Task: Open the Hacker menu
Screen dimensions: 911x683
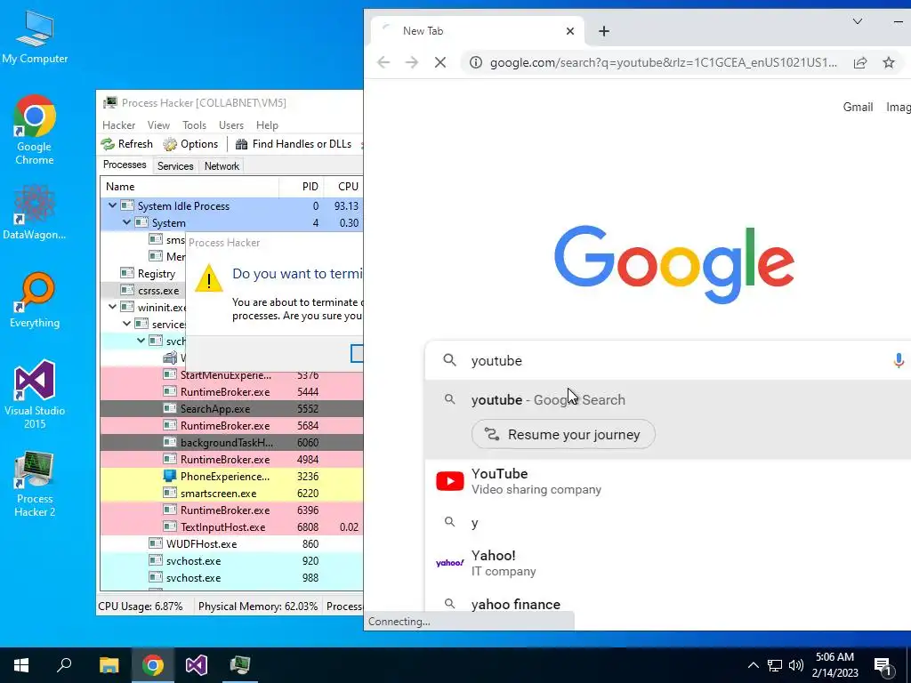Action: coord(118,125)
